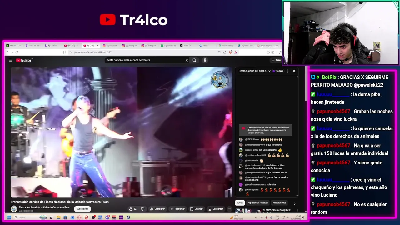Image resolution: width=400 pixels, height=225 pixels.
Task: Switch to the WhatsApp browser tab
Action: pyautogui.click(x=169, y=46)
